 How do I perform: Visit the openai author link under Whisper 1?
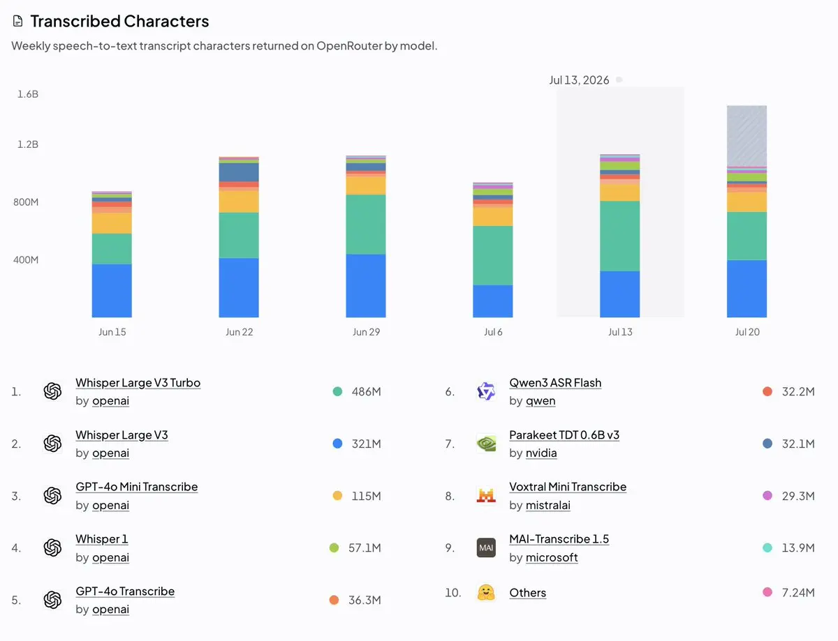[x=110, y=557]
